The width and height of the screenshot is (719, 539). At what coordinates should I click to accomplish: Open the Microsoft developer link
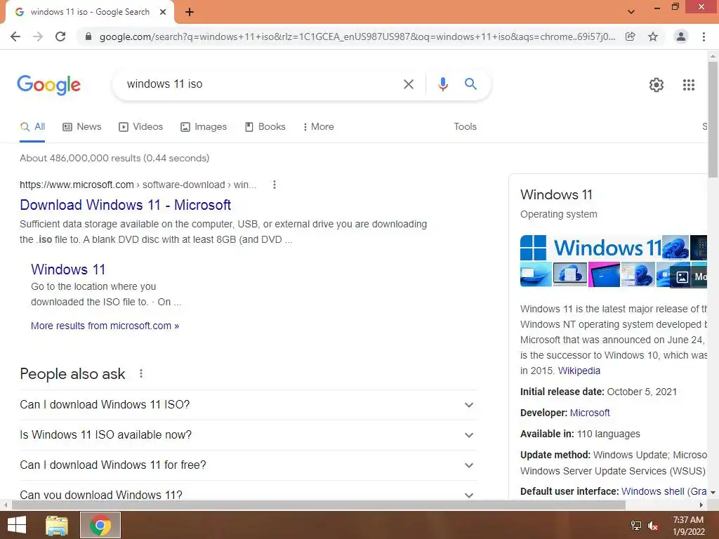point(590,413)
